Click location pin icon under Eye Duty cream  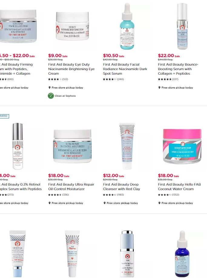point(50,88)
